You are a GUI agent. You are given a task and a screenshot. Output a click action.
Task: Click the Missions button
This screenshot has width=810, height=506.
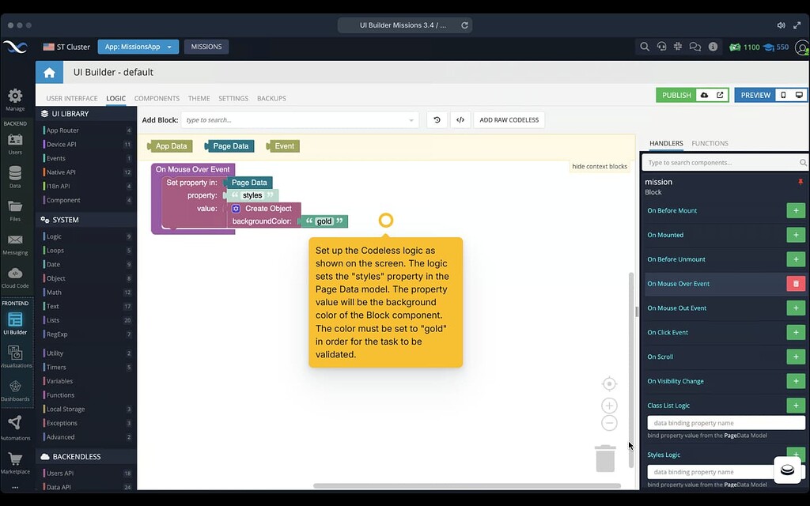click(x=206, y=47)
